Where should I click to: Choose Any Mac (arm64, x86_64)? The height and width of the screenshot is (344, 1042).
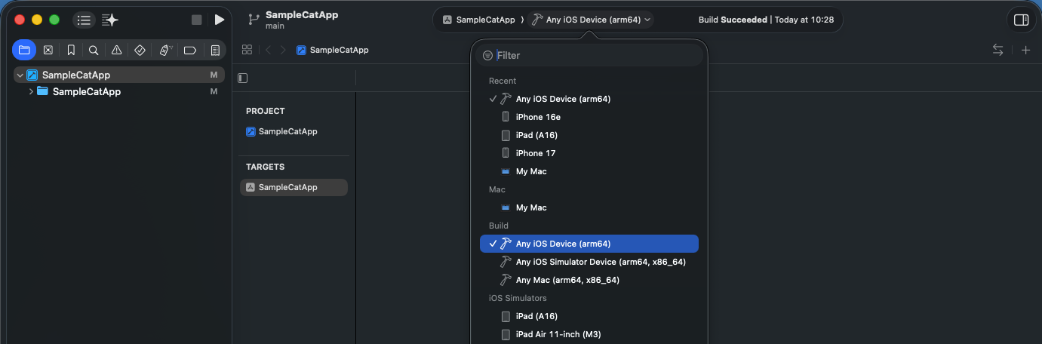click(x=589, y=280)
